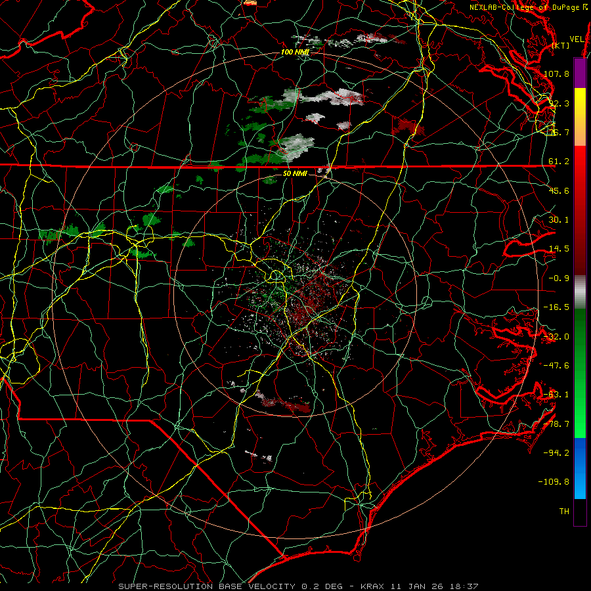Select the -109.8 legend value
The image size is (591, 591).
point(554,482)
